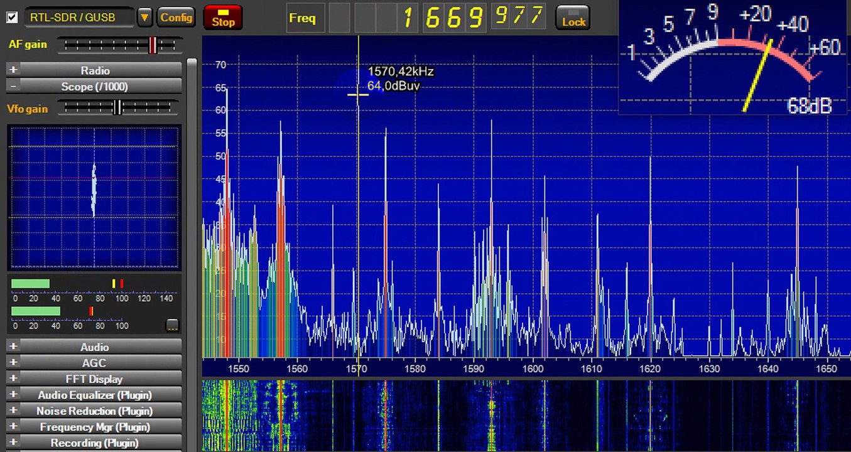This screenshot has height=452, width=851.
Task: Expand the Audio Equalizer (Plugin) panel
Action: point(94,395)
